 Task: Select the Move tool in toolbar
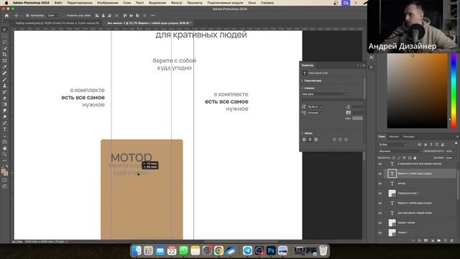click(5, 29)
